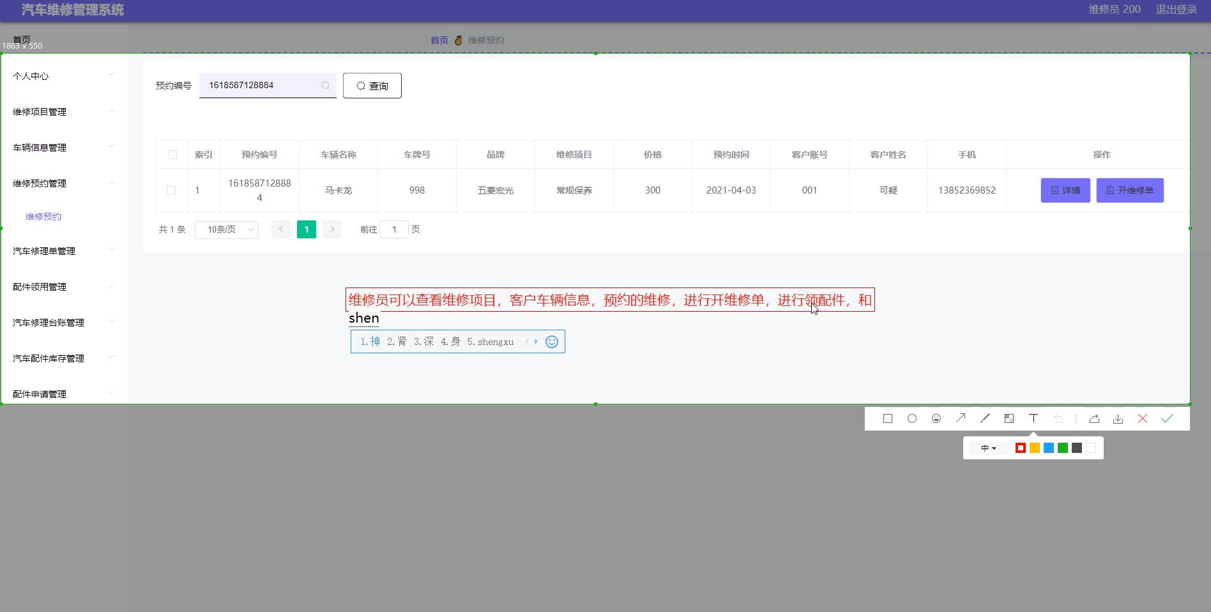Click the 开维修单 button
The width and height of the screenshot is (1211, 612).
[1129, 190]
